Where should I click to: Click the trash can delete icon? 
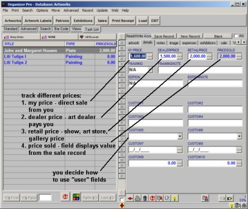145,198
